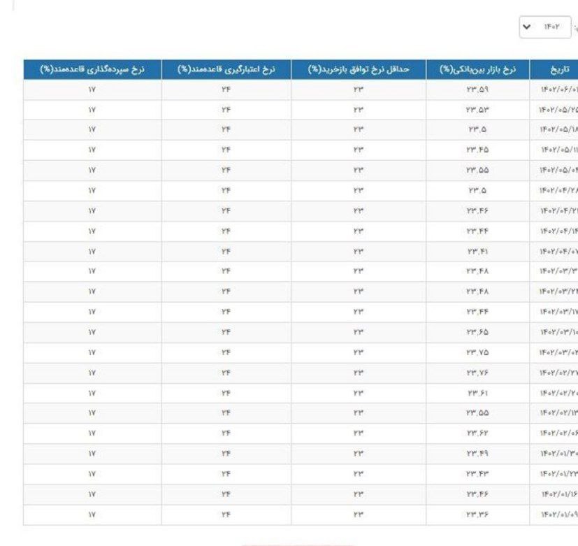Viewport: 578px width, 546px height.
Task: Click the ۲۴ credit rate in ۲۳.۴۹ row
Action: [226, 454]
